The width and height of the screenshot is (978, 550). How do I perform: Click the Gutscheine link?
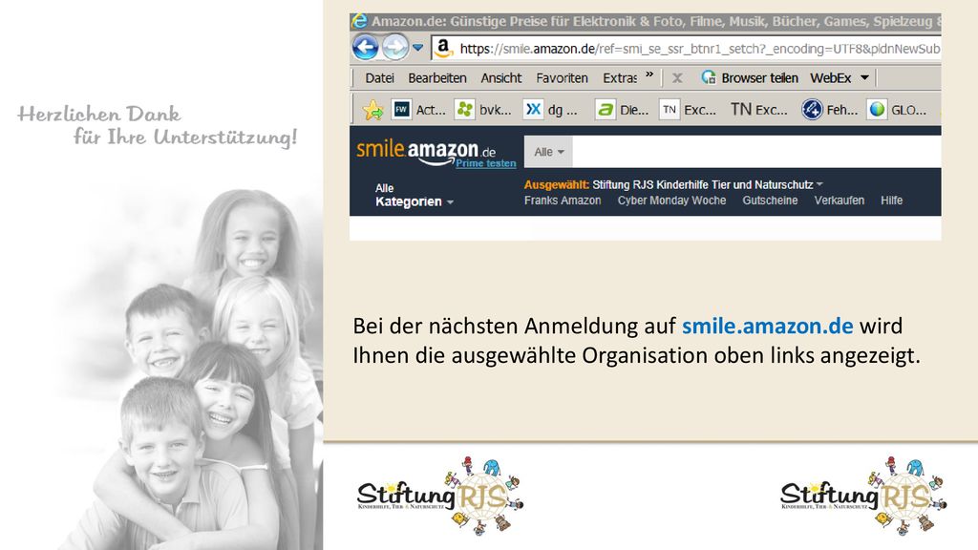pyautogui.click(x=770, y=201)
